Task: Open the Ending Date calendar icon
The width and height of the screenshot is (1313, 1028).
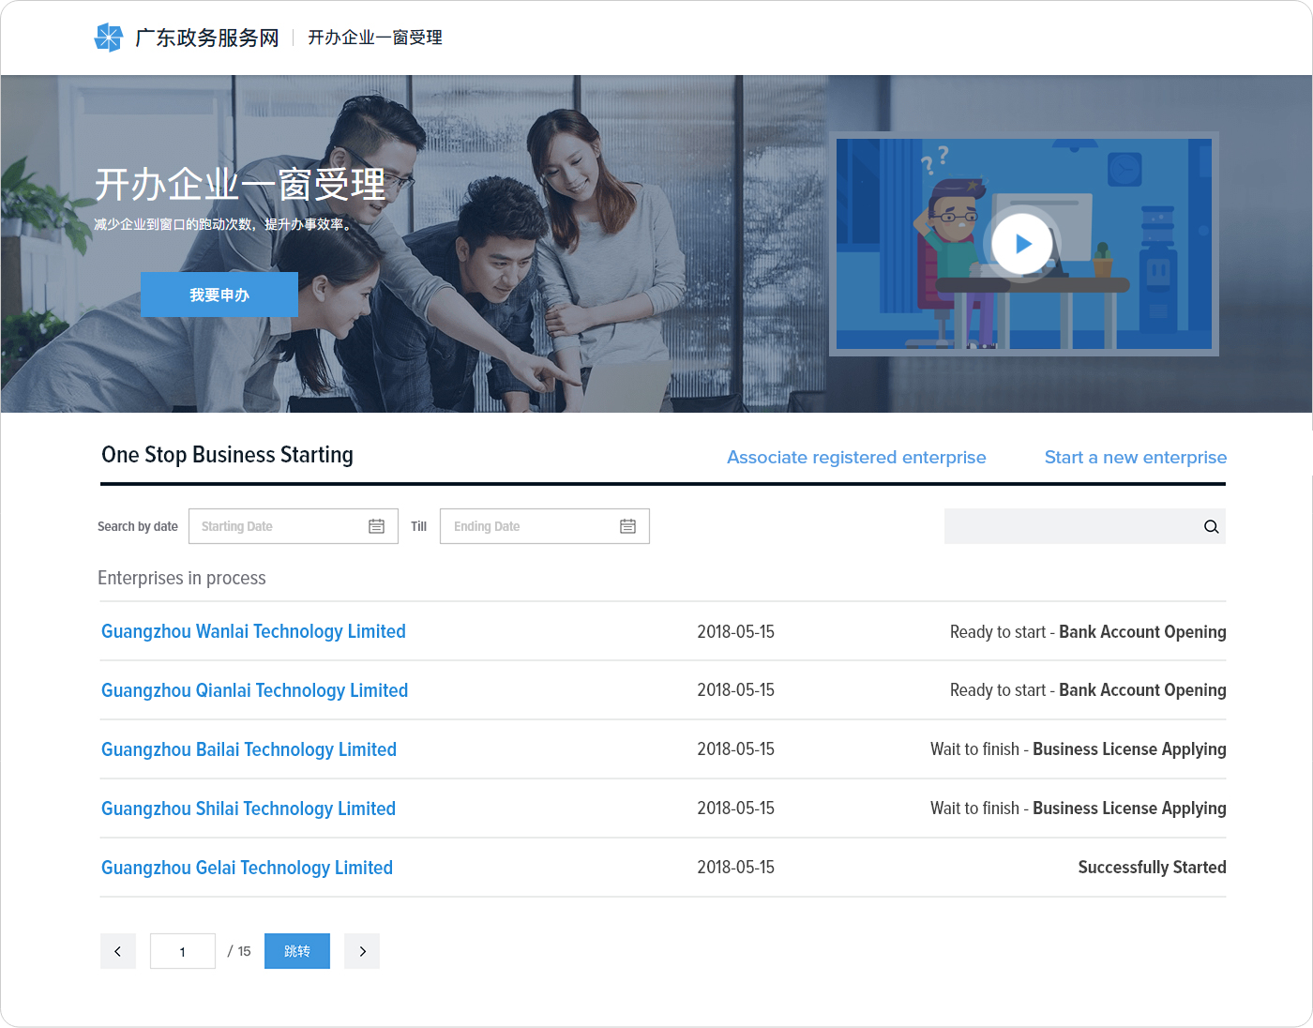Action: coord(627,526)
